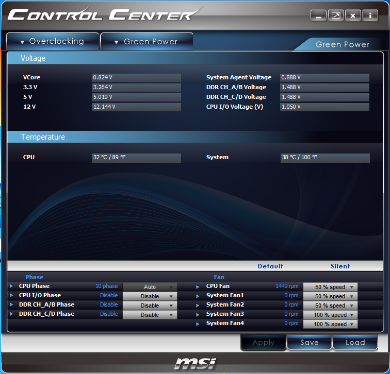Click the Load button
The width and height of the screenshot is (390, 374).
pos(355,343)
